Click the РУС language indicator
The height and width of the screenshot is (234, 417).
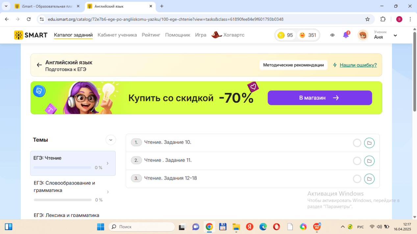(360, 227)
